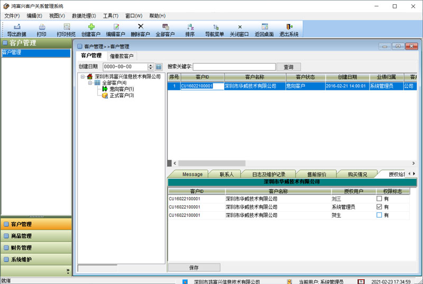Select 正式客户(3) in the tree

pyautogui.click(x=122, y=96)
